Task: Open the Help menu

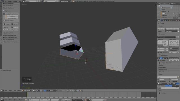Action: click(20, 1)
